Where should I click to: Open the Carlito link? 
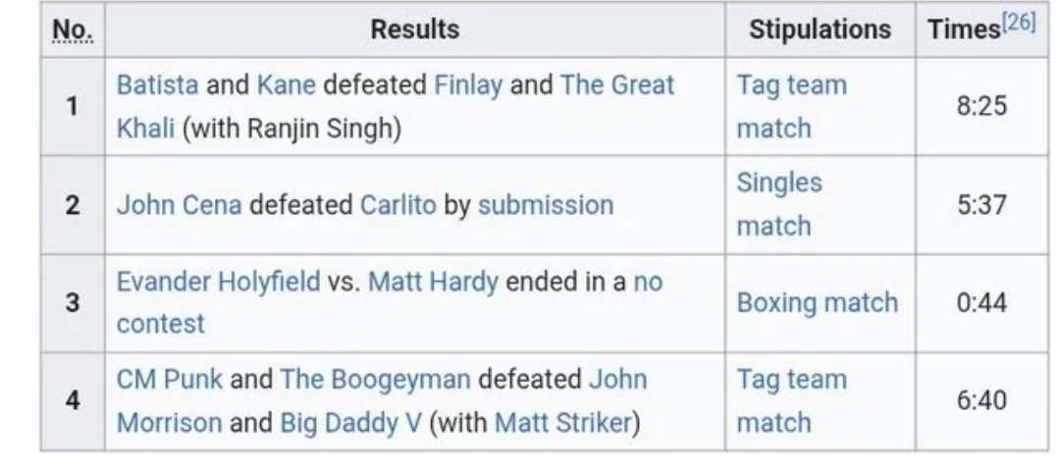(x=398, y=205)
